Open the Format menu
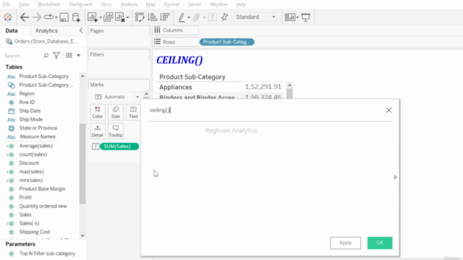The width and height of the screenshot is (463, 260). [x=171, y=4]
